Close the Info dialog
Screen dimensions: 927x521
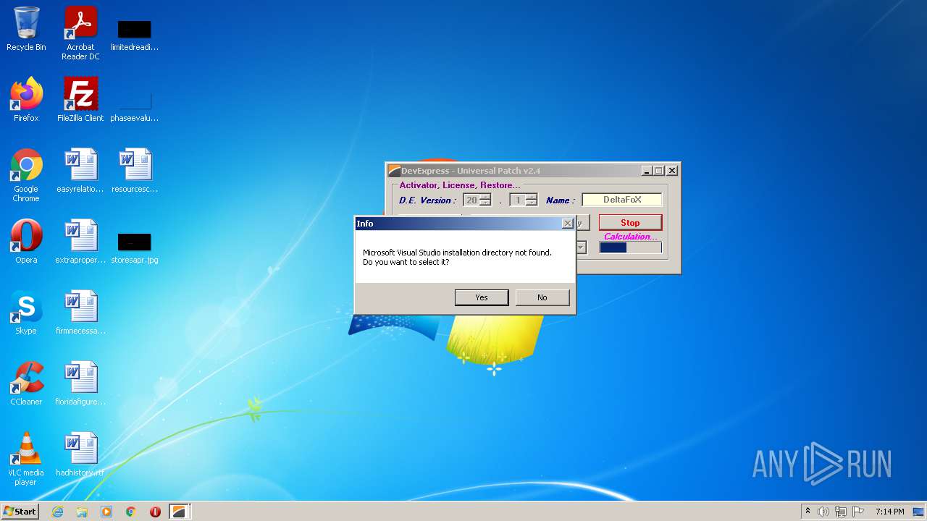(x=568, y=224)
